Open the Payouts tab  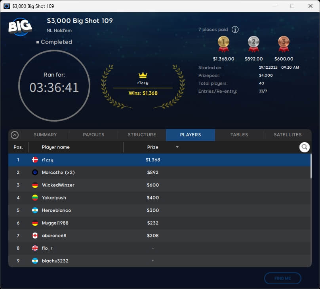(93, 135)
